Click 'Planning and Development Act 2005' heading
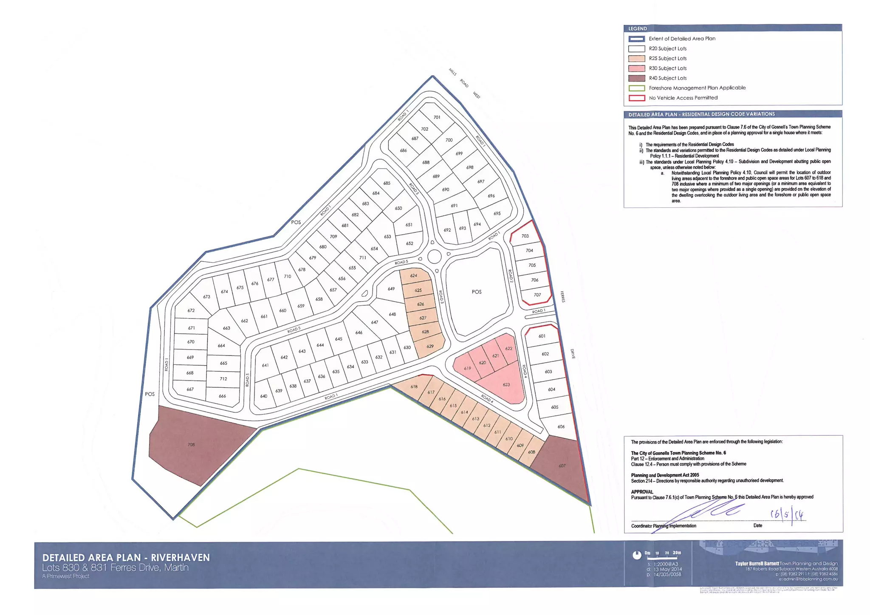 pyautogui.click(x=665, y=475)
